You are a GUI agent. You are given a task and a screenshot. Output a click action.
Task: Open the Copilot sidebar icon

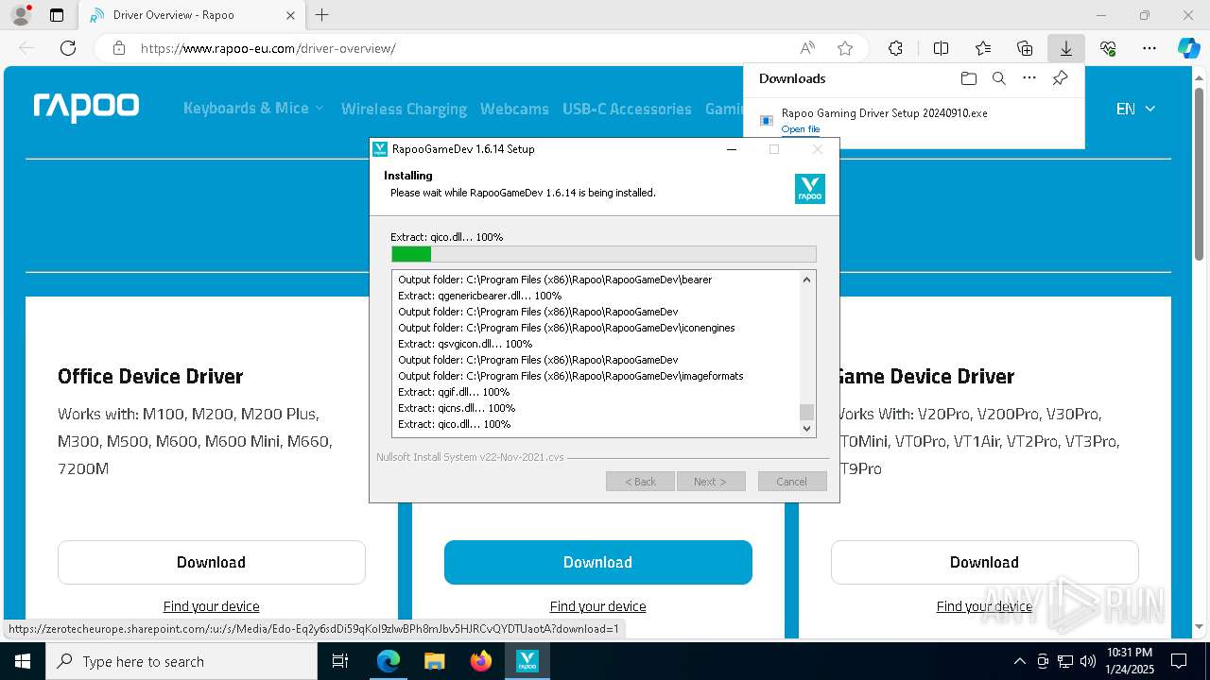click(x=1188, y=48)
